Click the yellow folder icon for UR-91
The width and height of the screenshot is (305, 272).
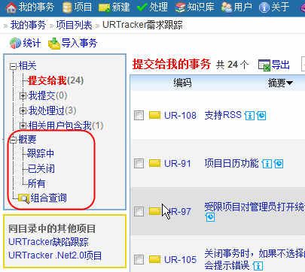[x=154, y=163]
